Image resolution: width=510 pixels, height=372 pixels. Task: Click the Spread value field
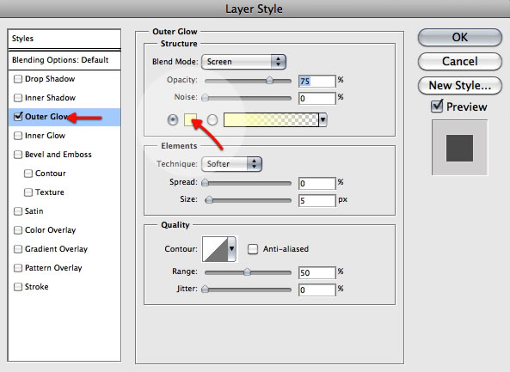[x=316, y=183]
